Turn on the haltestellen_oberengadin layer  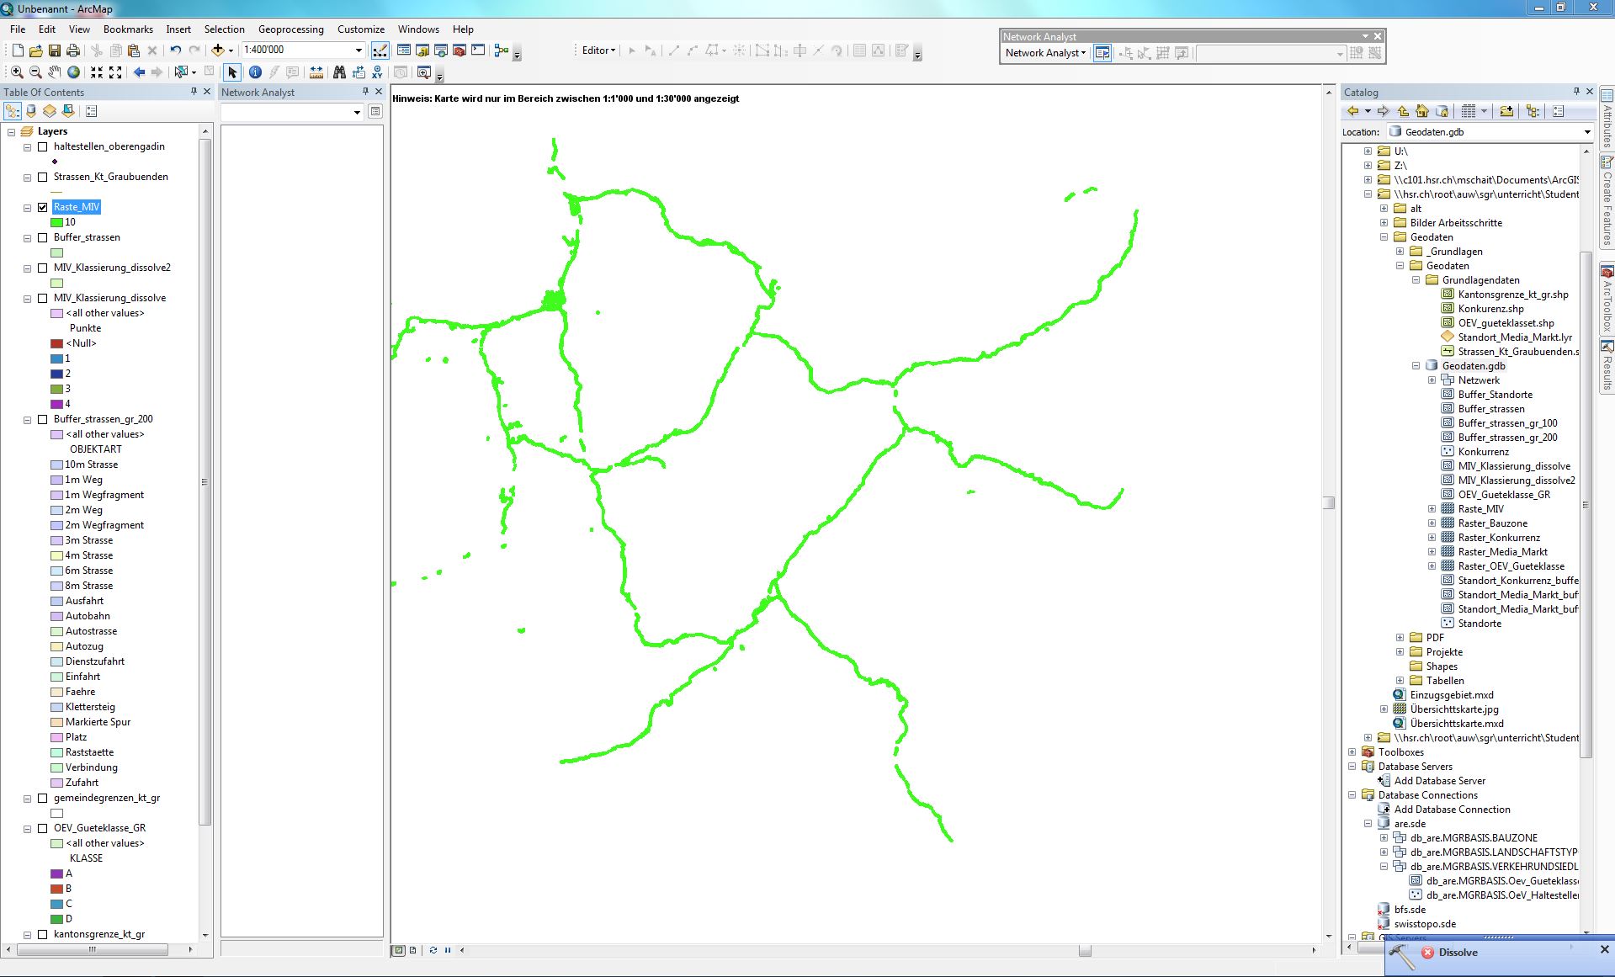click(43, 146)
